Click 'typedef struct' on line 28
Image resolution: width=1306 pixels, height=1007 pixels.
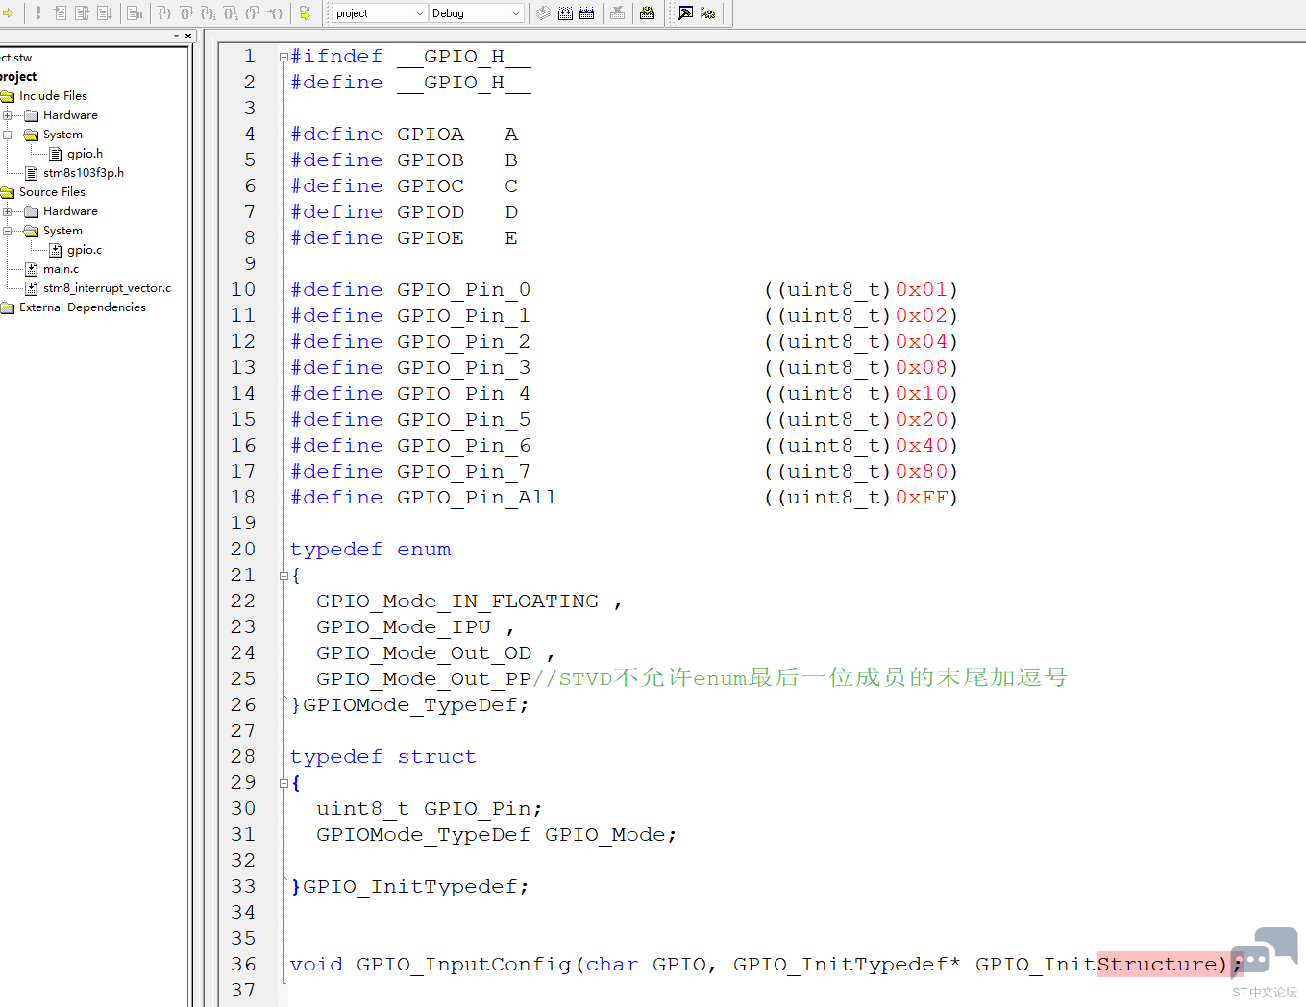pos(383,757)
